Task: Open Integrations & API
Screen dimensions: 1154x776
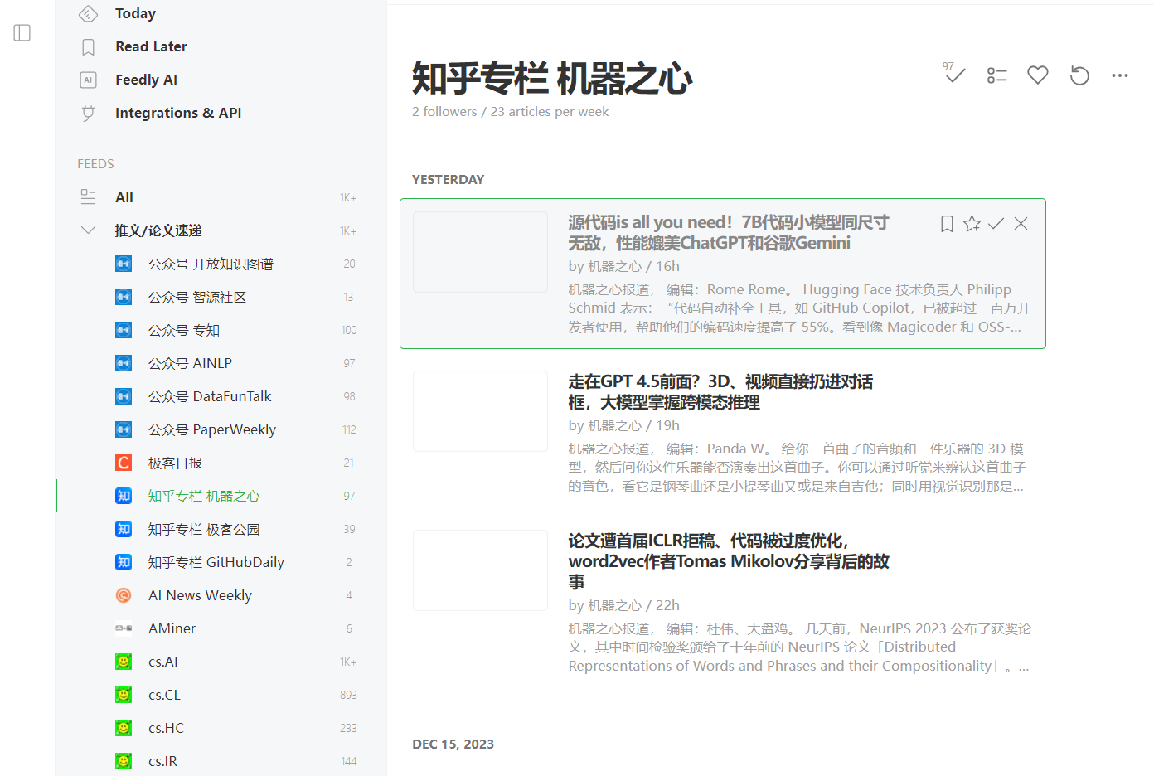Action: click(x=178, y=113)
